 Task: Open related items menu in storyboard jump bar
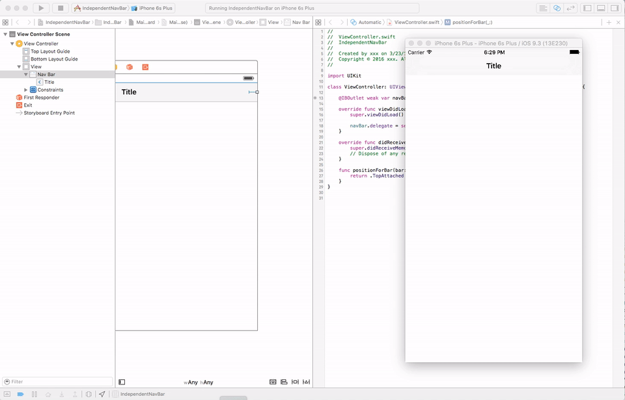(5, 22)
